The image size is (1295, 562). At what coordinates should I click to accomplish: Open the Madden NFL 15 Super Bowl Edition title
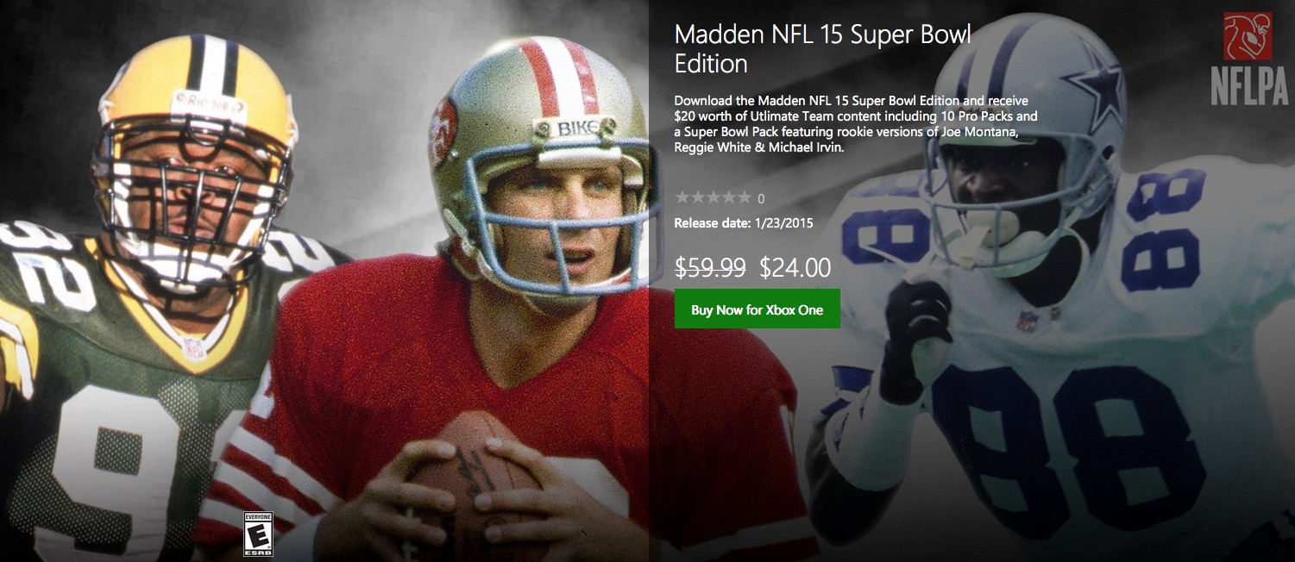coord(822,48)
